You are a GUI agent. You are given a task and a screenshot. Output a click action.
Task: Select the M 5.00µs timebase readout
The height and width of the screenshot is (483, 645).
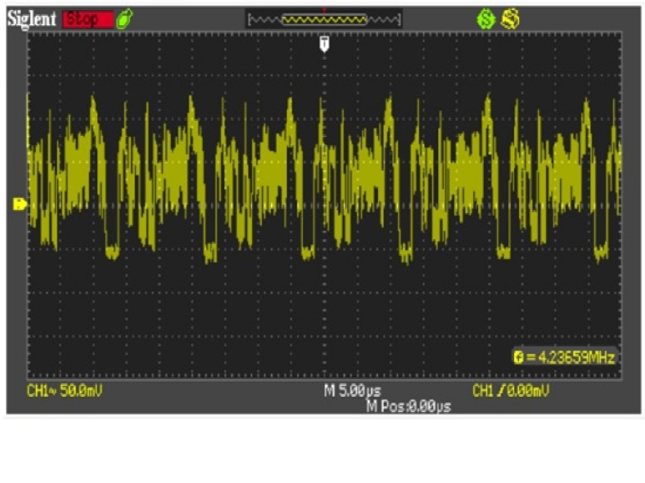[x=352, y=391]
